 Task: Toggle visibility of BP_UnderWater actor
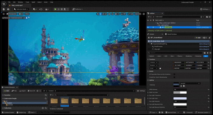(x=148, y=27)
